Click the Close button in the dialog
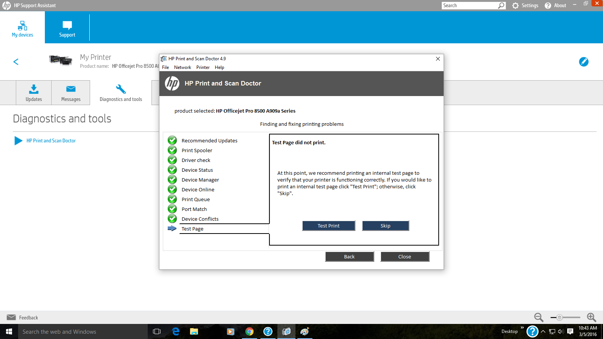The width and height of the screenshot is (603, 339). 405,257
